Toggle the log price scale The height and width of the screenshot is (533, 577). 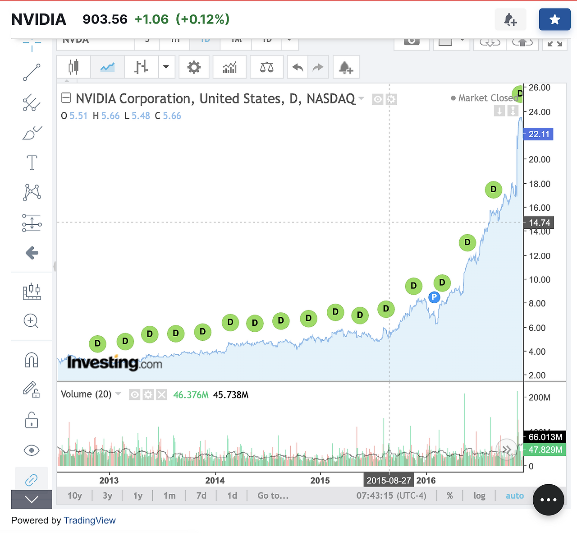[x=480, y=496]
